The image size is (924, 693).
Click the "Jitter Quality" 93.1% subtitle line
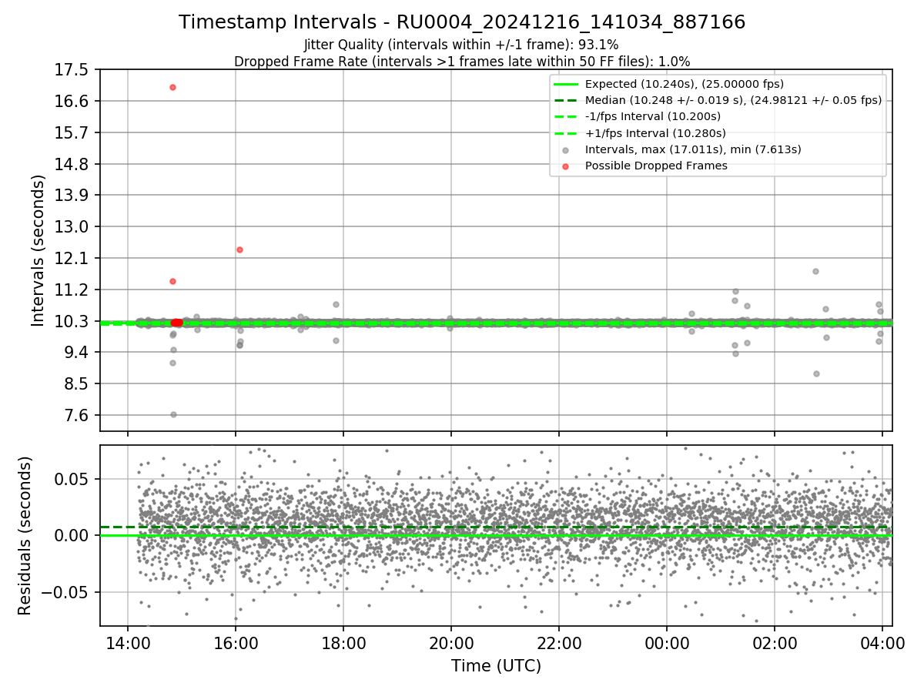tap(461, 45)
